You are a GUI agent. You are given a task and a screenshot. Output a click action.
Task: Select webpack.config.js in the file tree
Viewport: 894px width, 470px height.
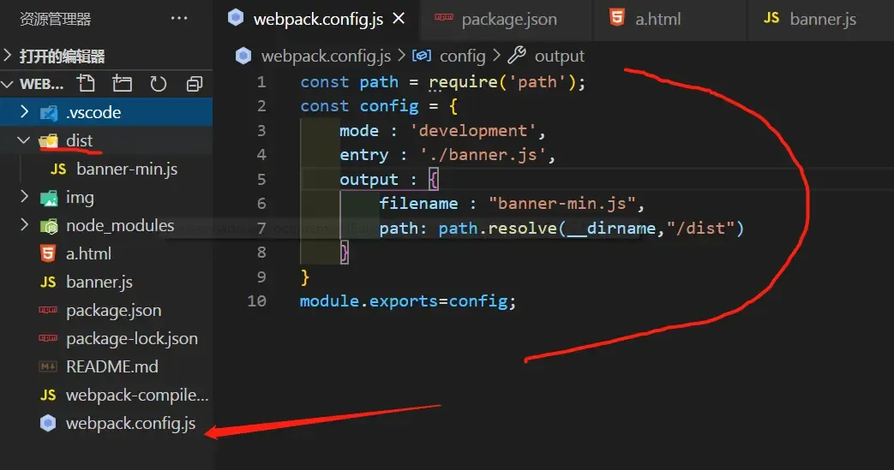130,423
